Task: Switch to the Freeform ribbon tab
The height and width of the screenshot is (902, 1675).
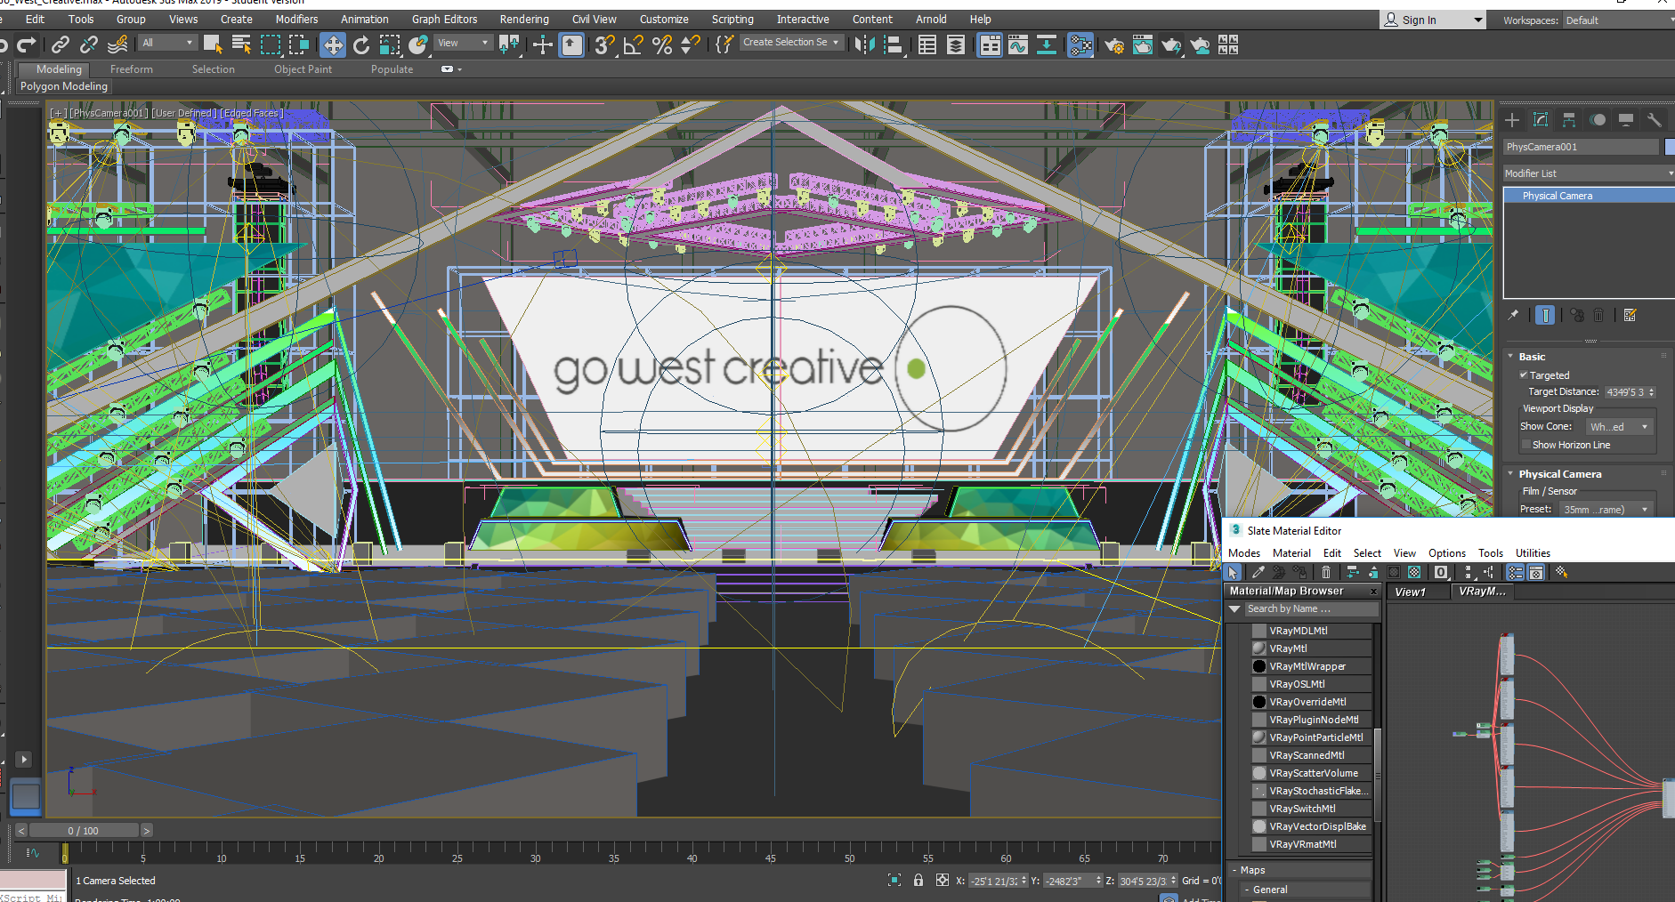Action: (131, 68)
